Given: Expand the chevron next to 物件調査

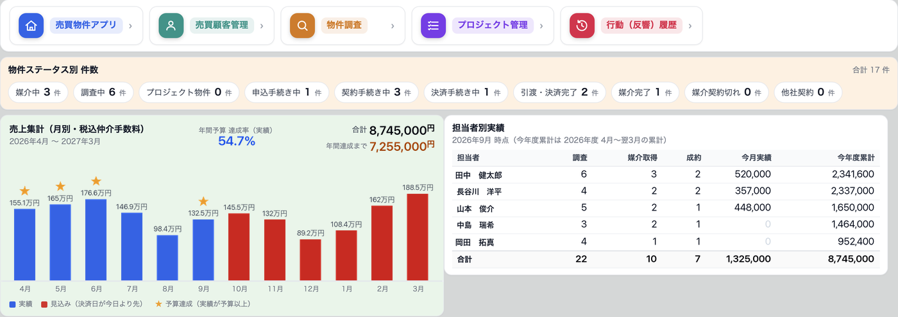Looking at the screenshot, I should (393, 26).
